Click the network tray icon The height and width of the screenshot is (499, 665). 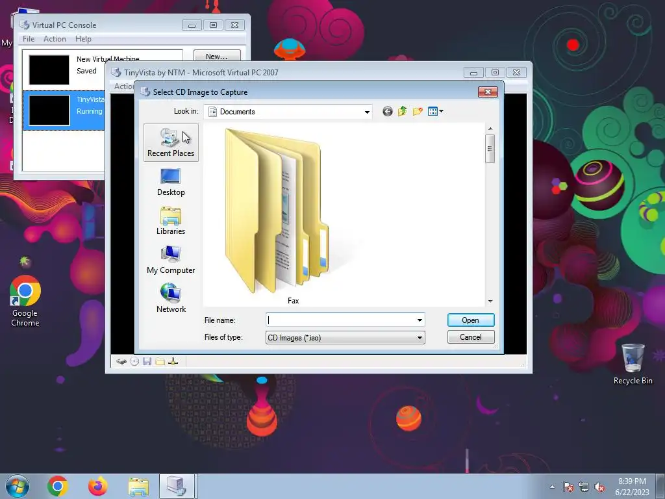point(584,487)
